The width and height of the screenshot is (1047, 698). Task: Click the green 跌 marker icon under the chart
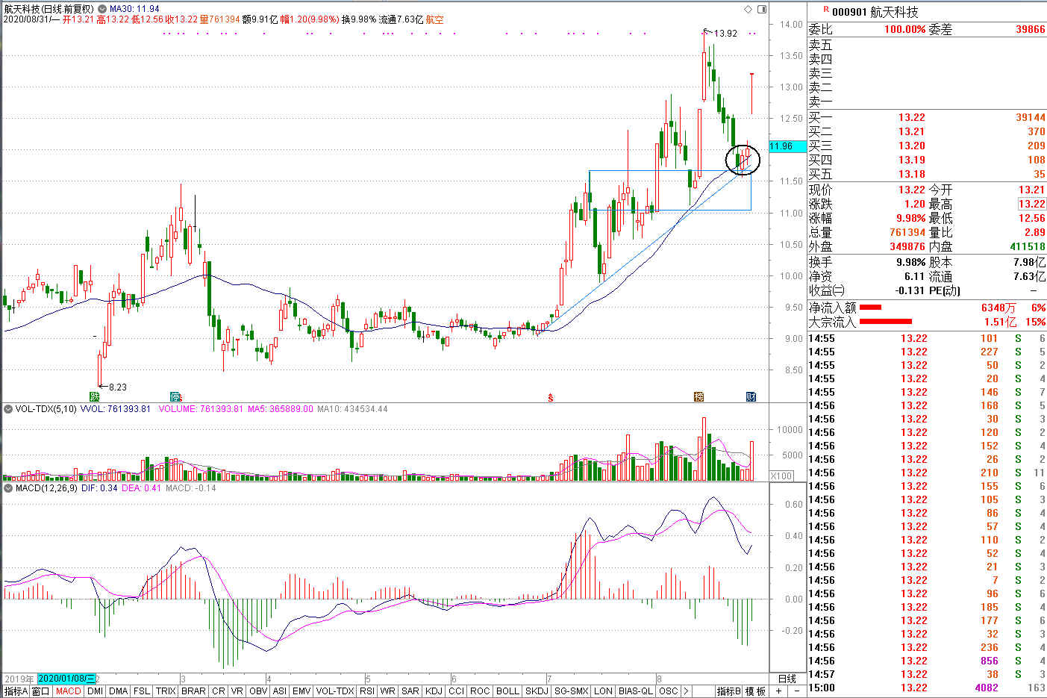pyautogui.click(x=95, y=396)
